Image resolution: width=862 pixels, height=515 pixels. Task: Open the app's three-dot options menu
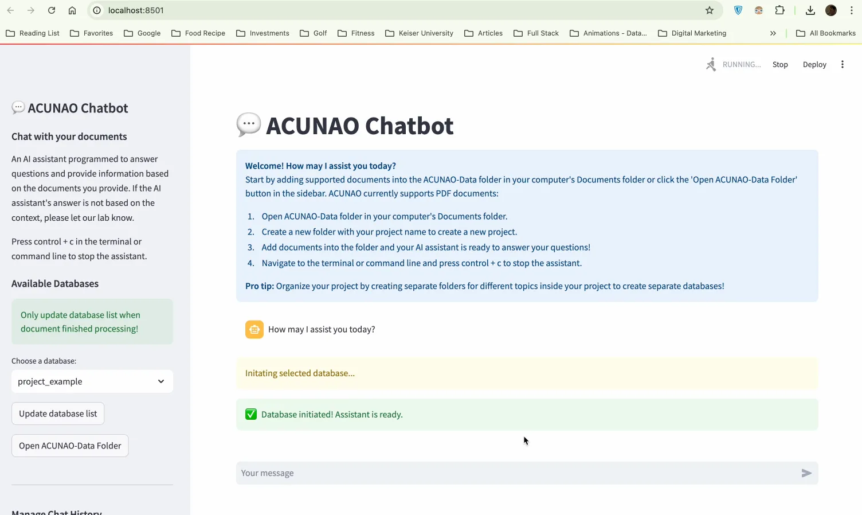843,64
